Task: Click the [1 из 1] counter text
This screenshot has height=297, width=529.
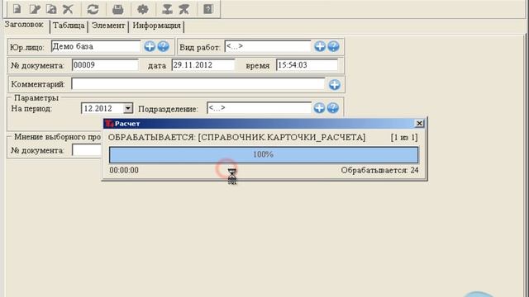Action: [x=404, y=138]
